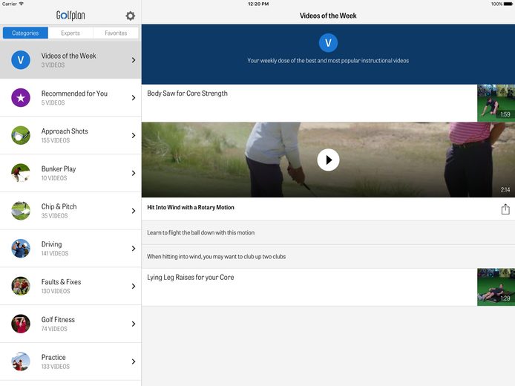Switch to the Experts tab

(70, 33)
